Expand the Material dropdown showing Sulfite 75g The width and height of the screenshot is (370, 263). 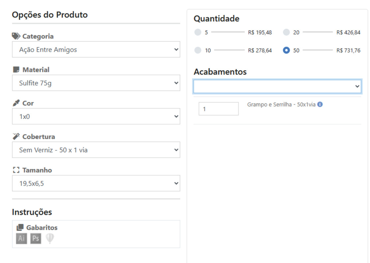pyautogui.click(x=96, y=83)
